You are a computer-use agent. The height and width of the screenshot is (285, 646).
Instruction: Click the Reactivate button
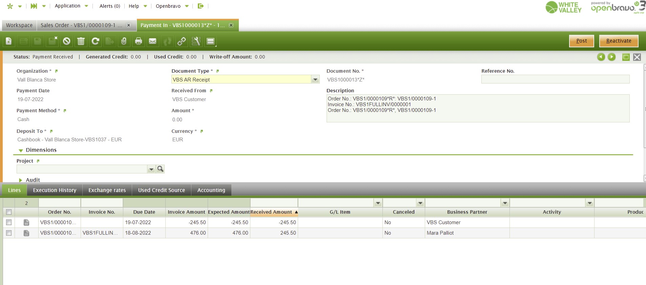point(619,41)
